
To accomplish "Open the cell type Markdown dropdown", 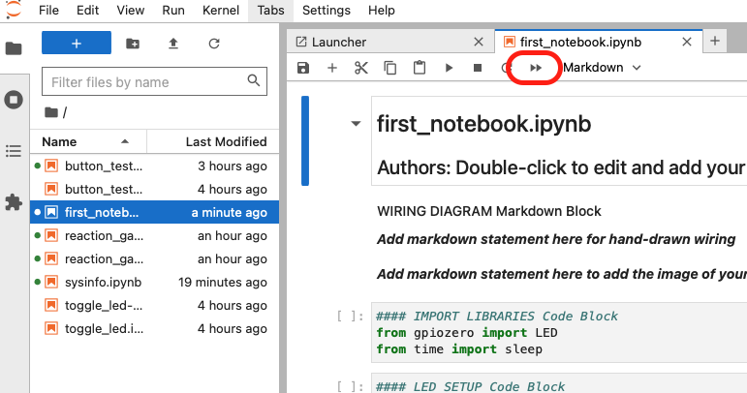I will (602, 68).
